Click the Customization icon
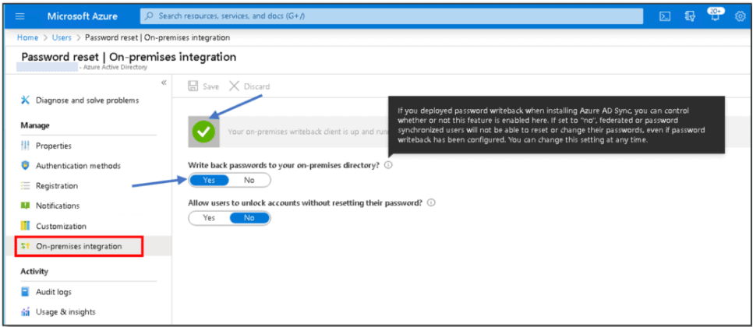The image size is (753, 327). click(x=26, y=226)
